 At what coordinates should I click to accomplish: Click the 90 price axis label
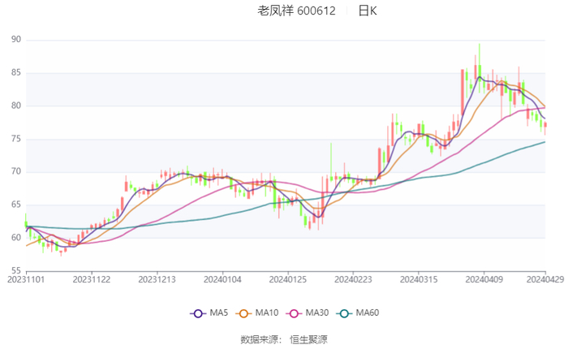click(16, 40)
